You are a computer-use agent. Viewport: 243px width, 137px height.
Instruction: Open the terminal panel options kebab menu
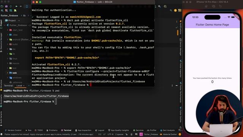click(172, 86)
